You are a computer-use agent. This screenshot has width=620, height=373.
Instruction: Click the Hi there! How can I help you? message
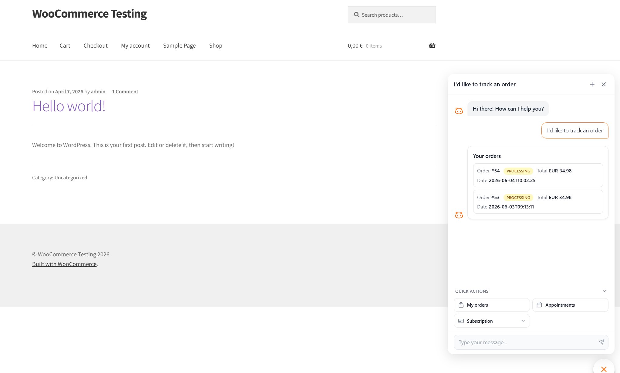508,108
